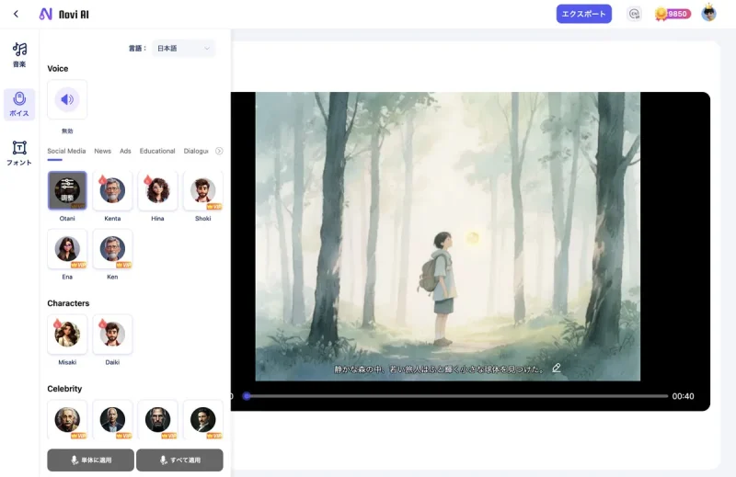Screen dimensions: 736x477
Task: Open the 音楽 music panel
Action: pyautogui.click(x=19, y=54)
